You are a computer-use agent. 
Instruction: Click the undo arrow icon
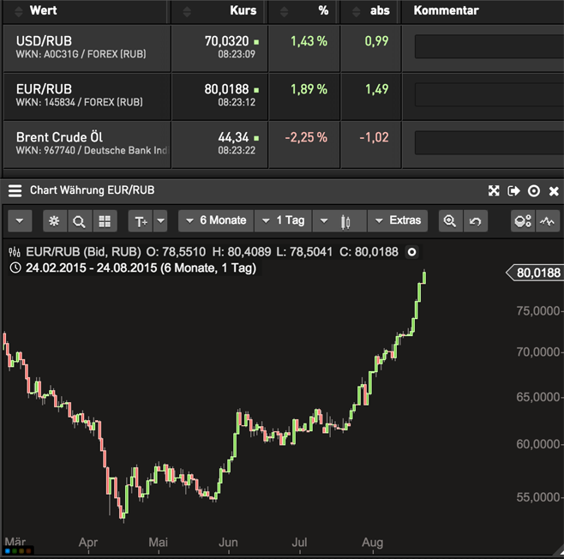pyautogui.click(x=476, y=221)
